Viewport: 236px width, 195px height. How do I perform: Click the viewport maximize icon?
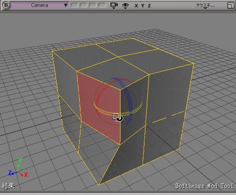[230, 6]
